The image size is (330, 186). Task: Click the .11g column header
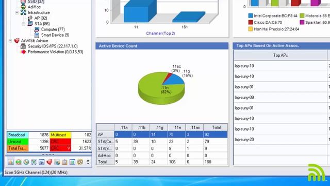click(159, 128)
